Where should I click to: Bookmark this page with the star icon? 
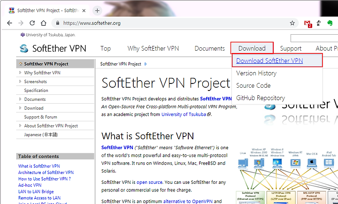tap(292, 23)
